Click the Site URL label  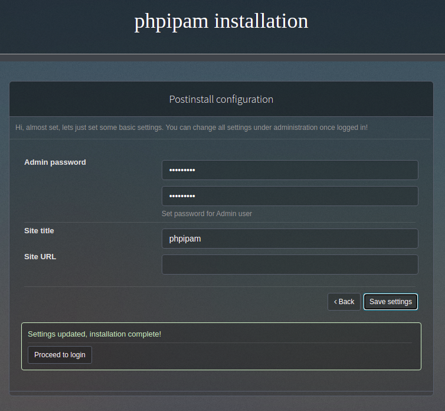coord(40,256)
